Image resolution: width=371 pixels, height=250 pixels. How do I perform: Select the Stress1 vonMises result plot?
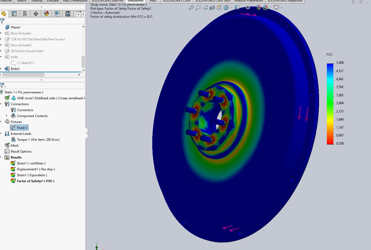[31, 163]
